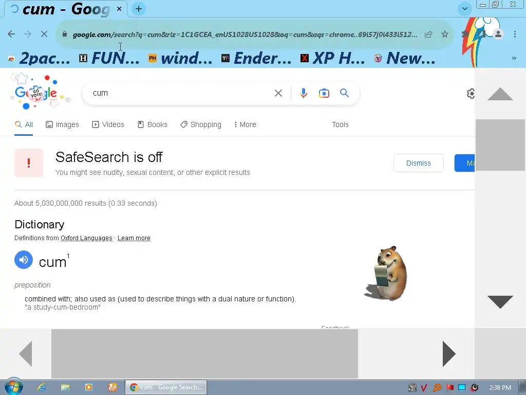Go back using the browser back arrow
The width and height of the screenshot is (526, 395).
tap(11, 34)
